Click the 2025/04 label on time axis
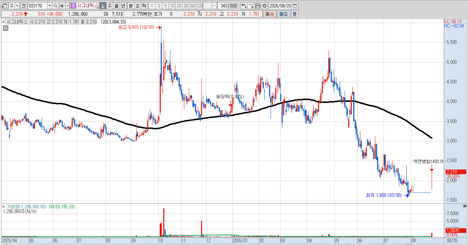This screenshot has width=468, height=245. point(9,241)
